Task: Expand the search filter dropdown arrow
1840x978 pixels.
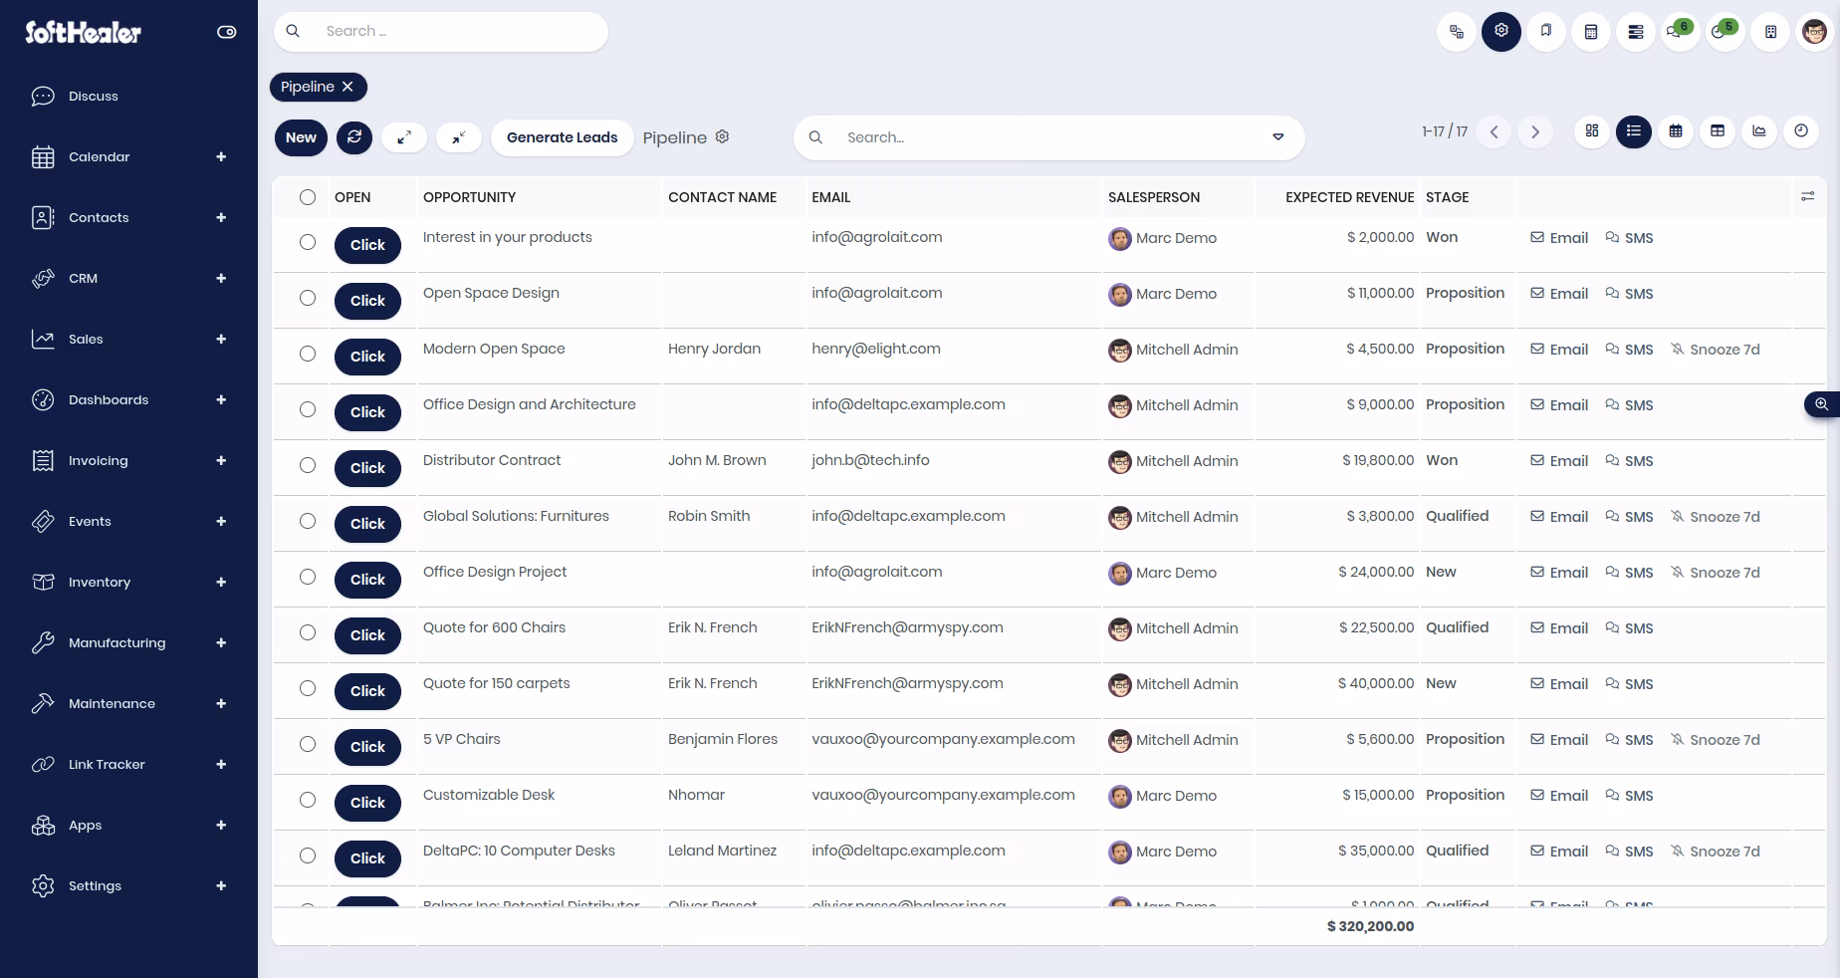Action: coord(1278,137)
